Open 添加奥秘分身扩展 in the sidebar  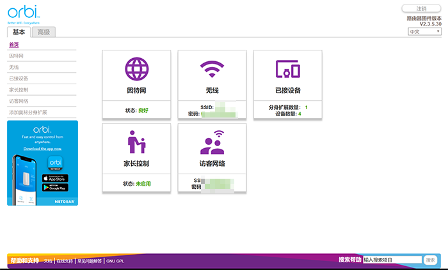pos(28,112)
